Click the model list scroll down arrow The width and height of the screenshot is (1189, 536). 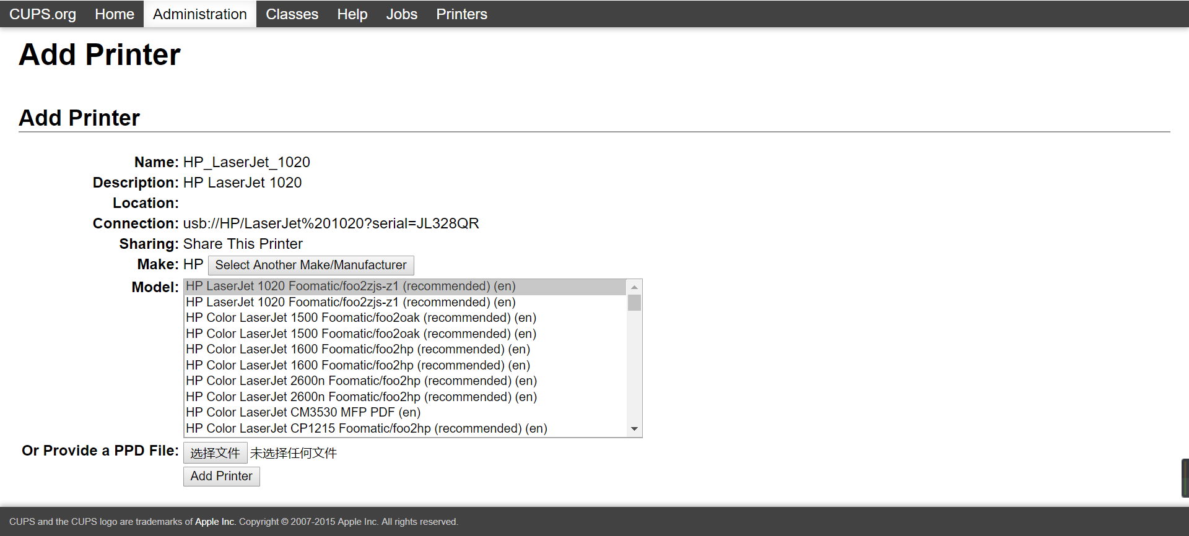pos(634,429)
